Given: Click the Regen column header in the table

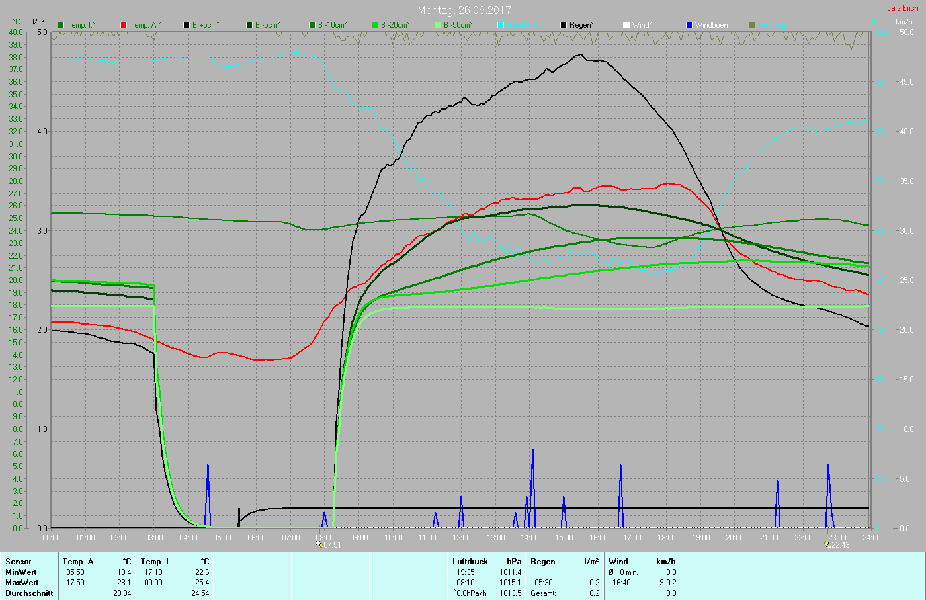Looking at the screenshot, I should click(543, 562).
